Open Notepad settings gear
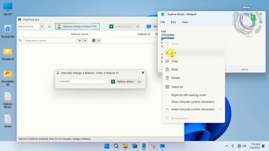 pos(261,22)
